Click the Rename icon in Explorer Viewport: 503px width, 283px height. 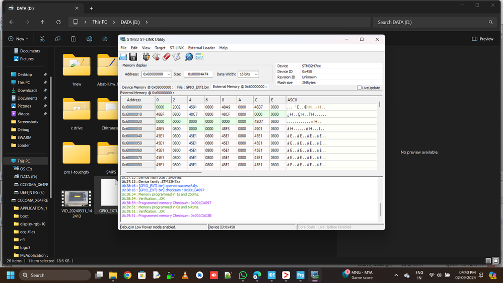89,39
